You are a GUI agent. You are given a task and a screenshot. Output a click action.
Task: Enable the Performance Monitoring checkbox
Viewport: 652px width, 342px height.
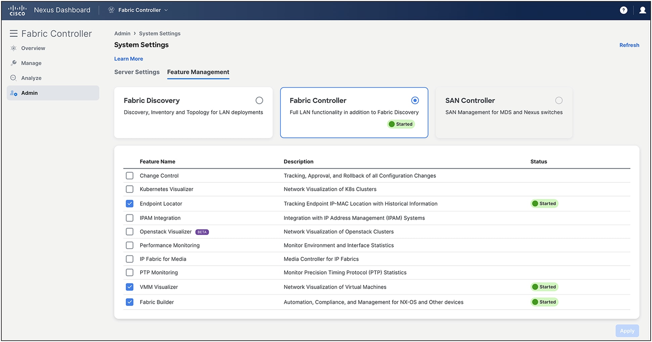[x=130, y=245]
